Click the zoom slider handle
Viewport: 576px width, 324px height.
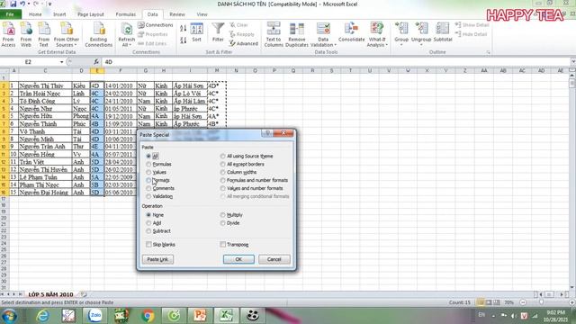click(542, 302)
